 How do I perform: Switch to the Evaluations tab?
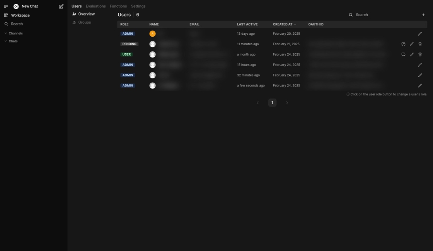[x=95, y=6]
